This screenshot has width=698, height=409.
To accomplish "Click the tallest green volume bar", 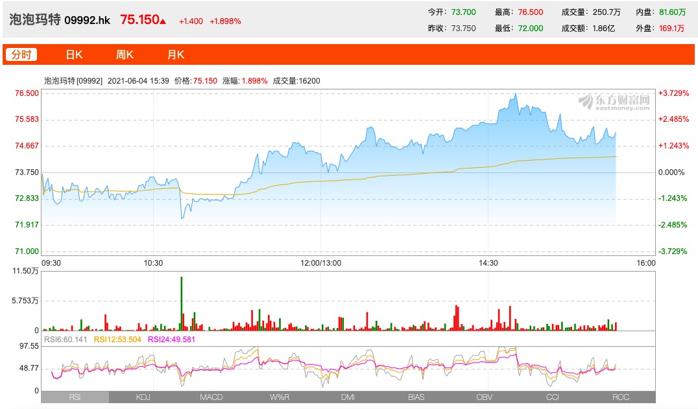I will (x=181, y=303).
